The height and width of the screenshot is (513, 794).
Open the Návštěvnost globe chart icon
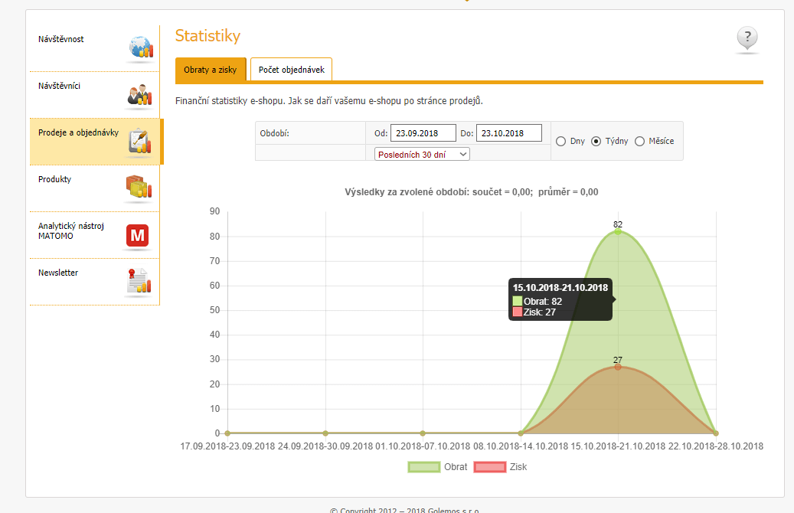coord(141,47)
